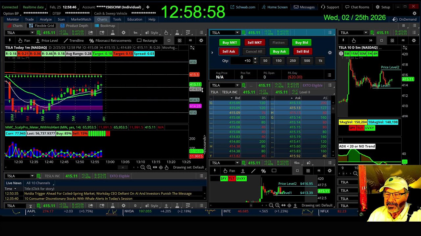Image resolution: width=421 pixels, height=236 pixels.
Task: Select the Pan drawing tool
Action: pos(24,41)
